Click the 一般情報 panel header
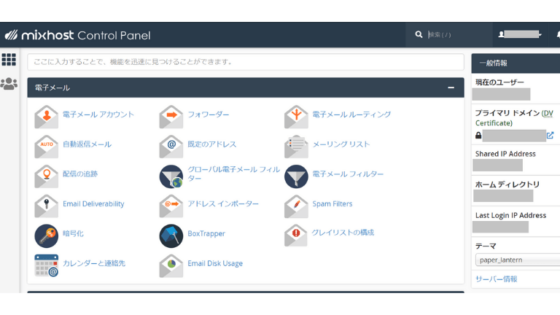This screenshot has height=315, width=560. pyautogui.click(x=516, y=63)
